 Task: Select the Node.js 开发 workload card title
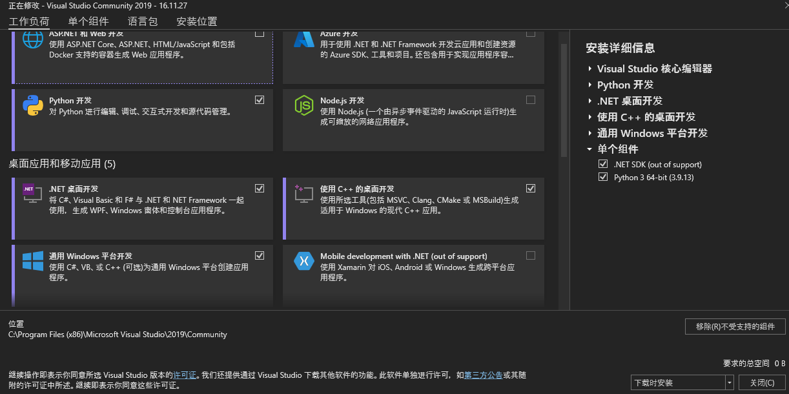pos(342,101)
